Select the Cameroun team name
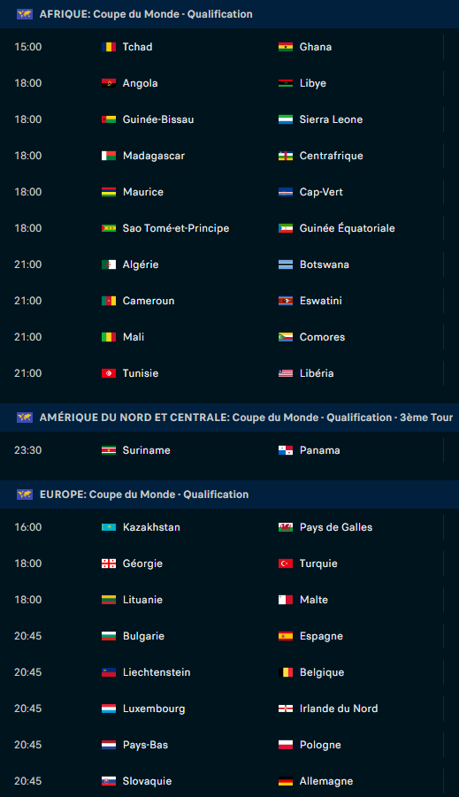459x797 pixels. pos(149,301)
